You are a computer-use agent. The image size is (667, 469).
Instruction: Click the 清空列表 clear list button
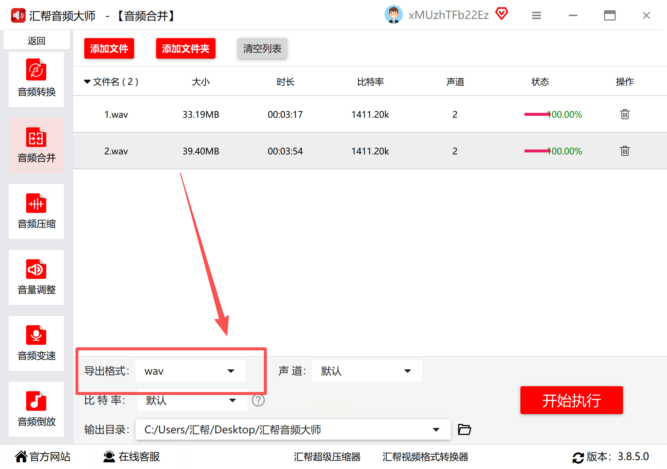pos(262,48)
